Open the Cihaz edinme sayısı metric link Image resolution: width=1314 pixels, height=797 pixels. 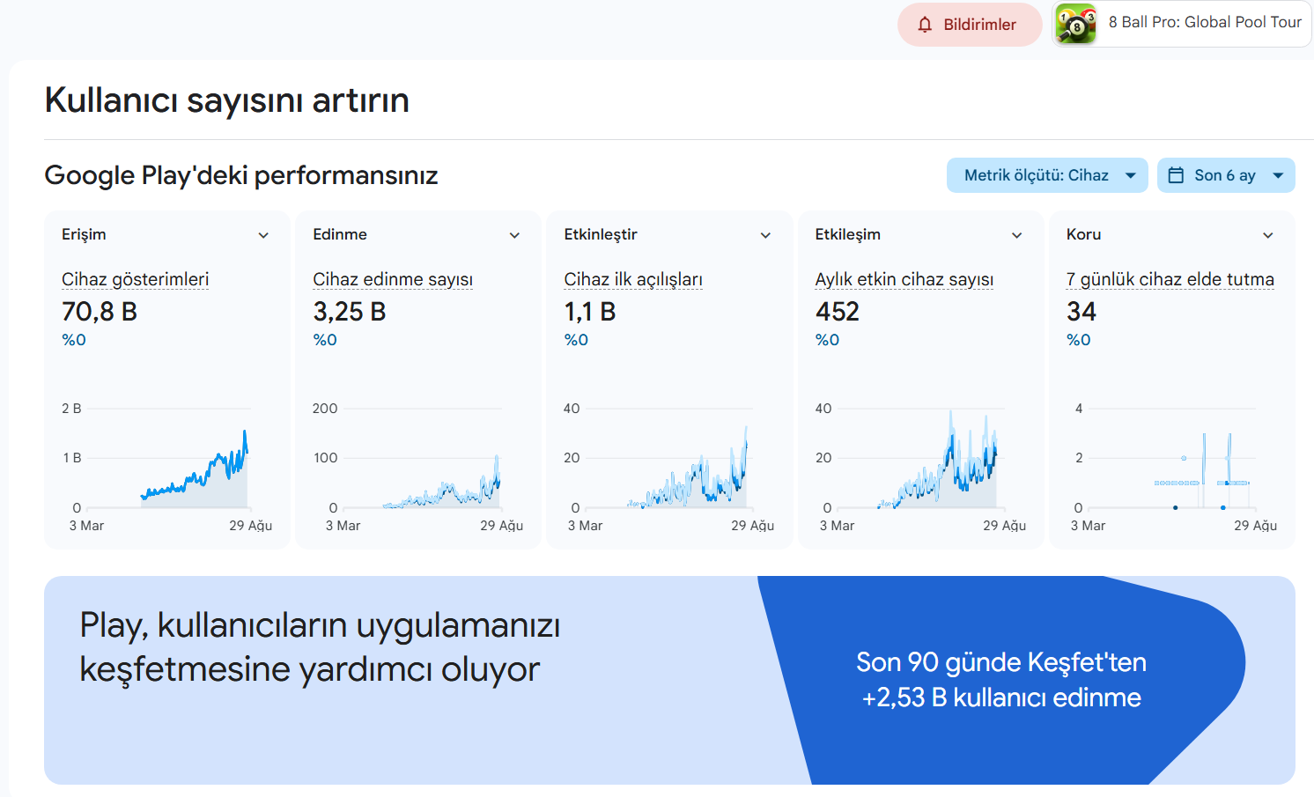coord(393,279)
